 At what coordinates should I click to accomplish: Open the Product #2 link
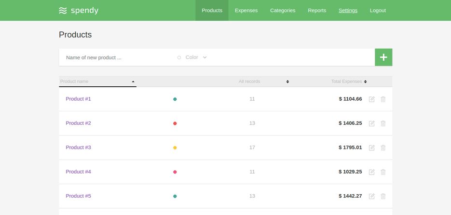point(78,123)
